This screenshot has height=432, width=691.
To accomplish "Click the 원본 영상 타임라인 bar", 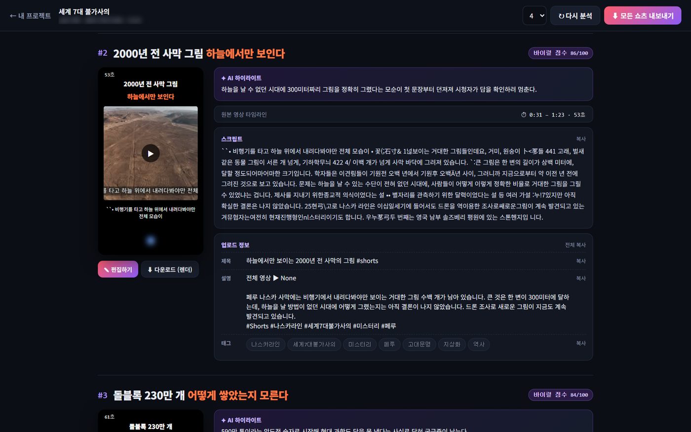I will pyautogui.click(x=403, y=115).
